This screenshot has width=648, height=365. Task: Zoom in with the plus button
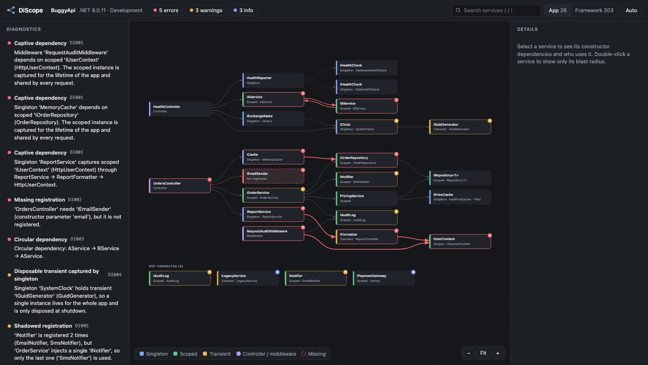(x=498, y=353)
